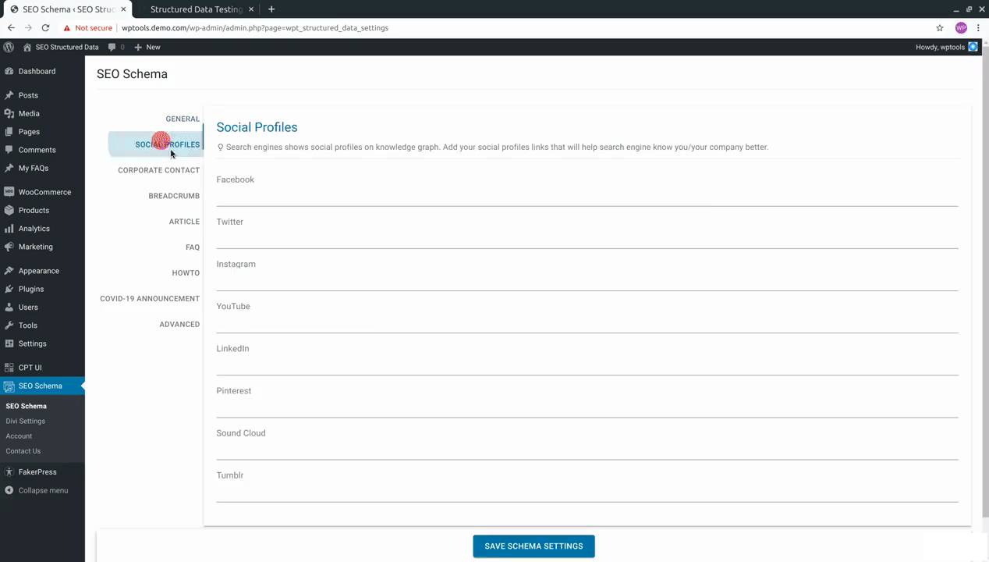Screen dimensions: 989x562
Task: Click the Plugins icon in sidebar
Action: [9, 289]
